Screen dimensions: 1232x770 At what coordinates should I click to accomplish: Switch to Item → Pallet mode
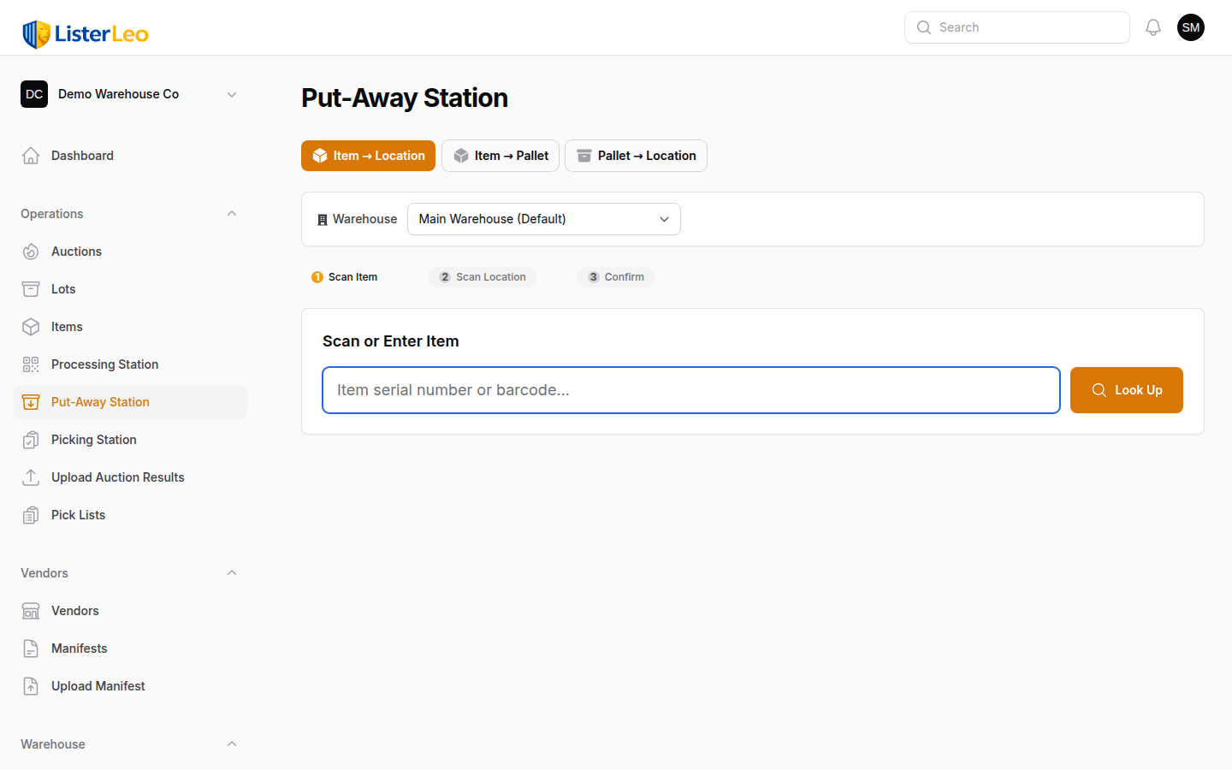(x=500, y=156)
